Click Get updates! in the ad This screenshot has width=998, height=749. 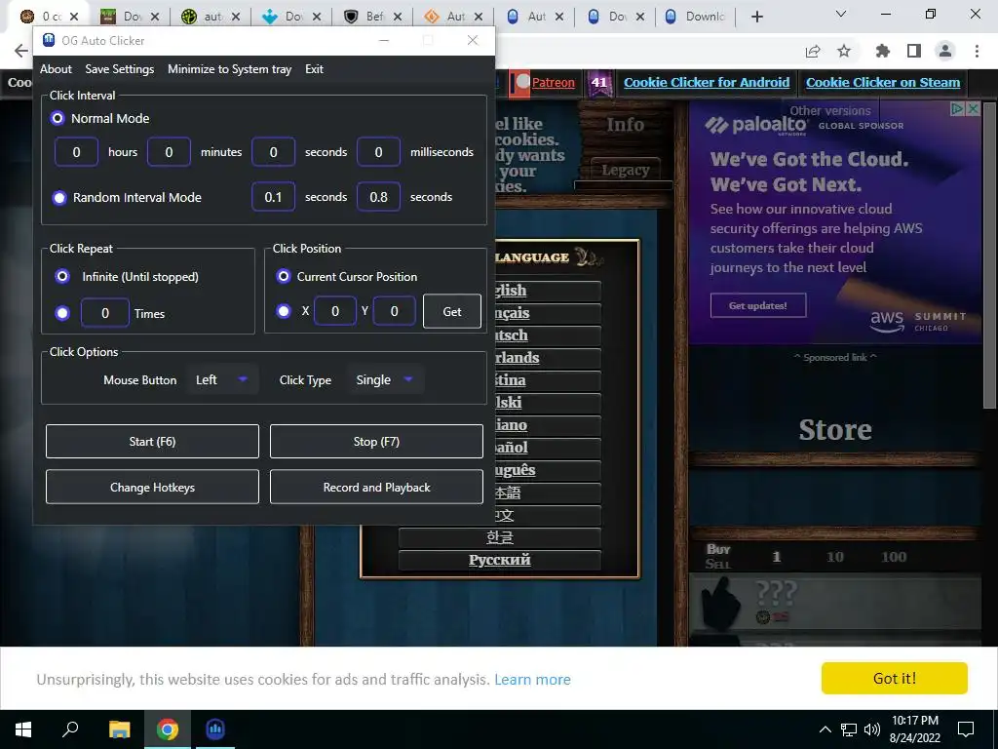point(758,305)
